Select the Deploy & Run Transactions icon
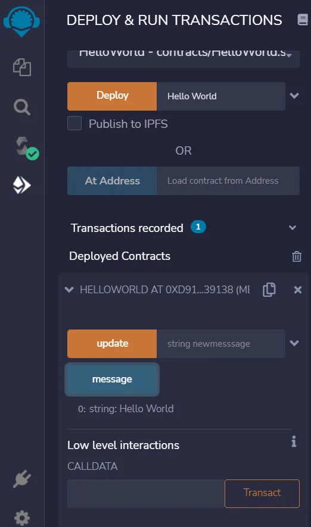Image resolution: width=311 pixels, height=527 pixels. pyautogui.click(x=22, y=185)
